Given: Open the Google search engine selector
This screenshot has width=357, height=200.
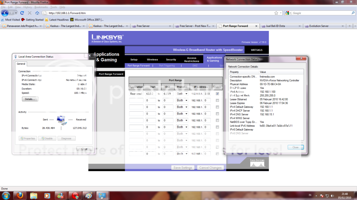Looking at the screenshot, I should (288, 13).
